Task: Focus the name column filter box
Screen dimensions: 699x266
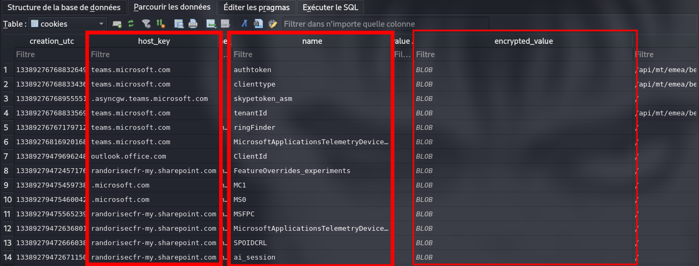Action: click(x=311, y=54)
